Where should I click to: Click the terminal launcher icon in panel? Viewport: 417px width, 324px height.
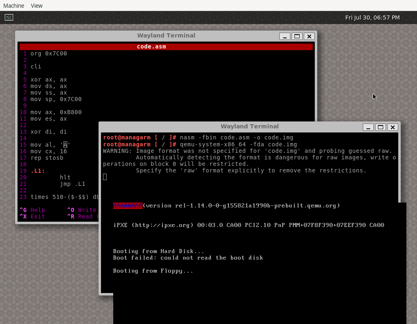pos(9,17)
